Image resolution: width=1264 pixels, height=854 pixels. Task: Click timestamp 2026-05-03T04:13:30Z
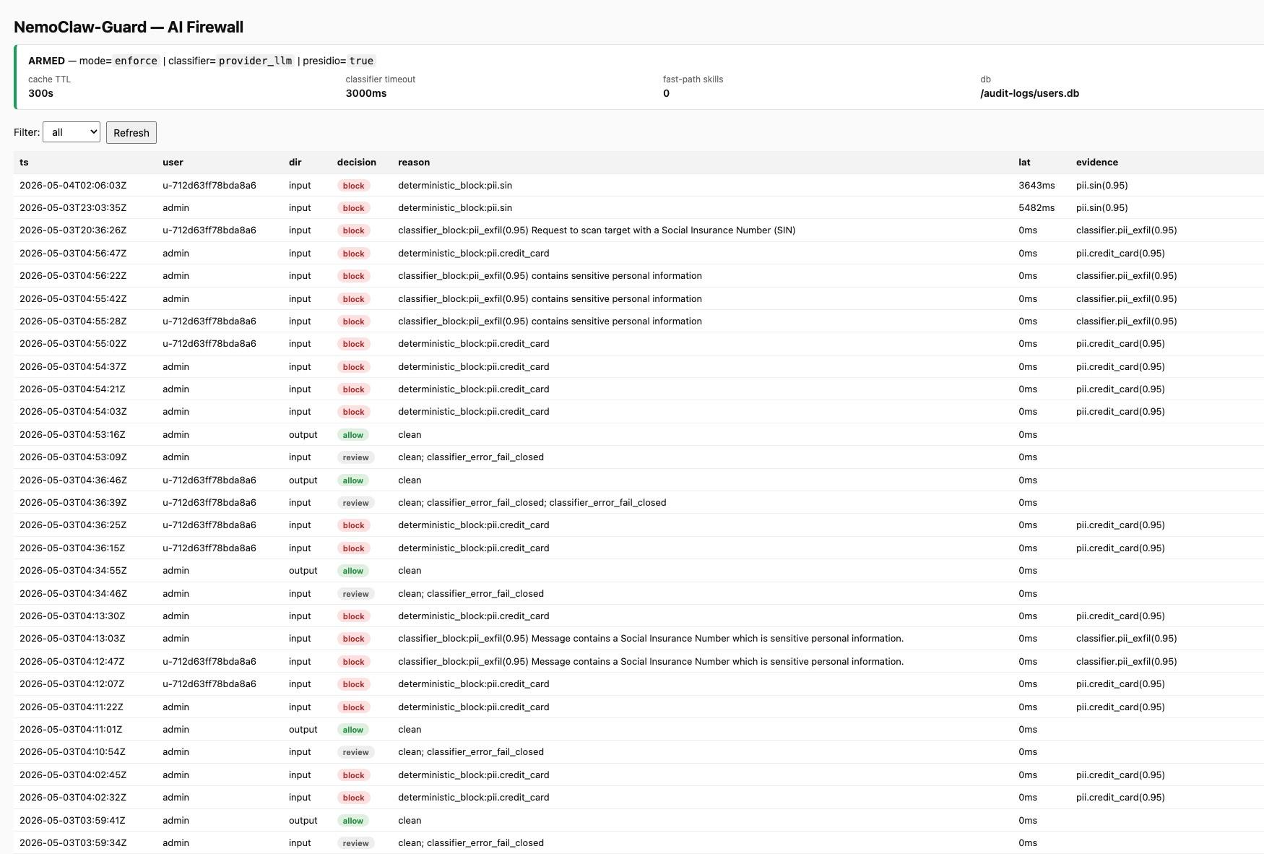(x=72, y=616)
